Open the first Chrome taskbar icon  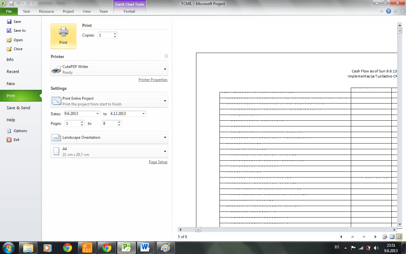click(x=68, y=248)
